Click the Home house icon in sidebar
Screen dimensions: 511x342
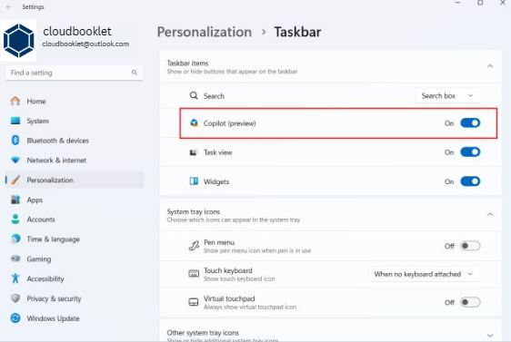(x=15, y=101)
